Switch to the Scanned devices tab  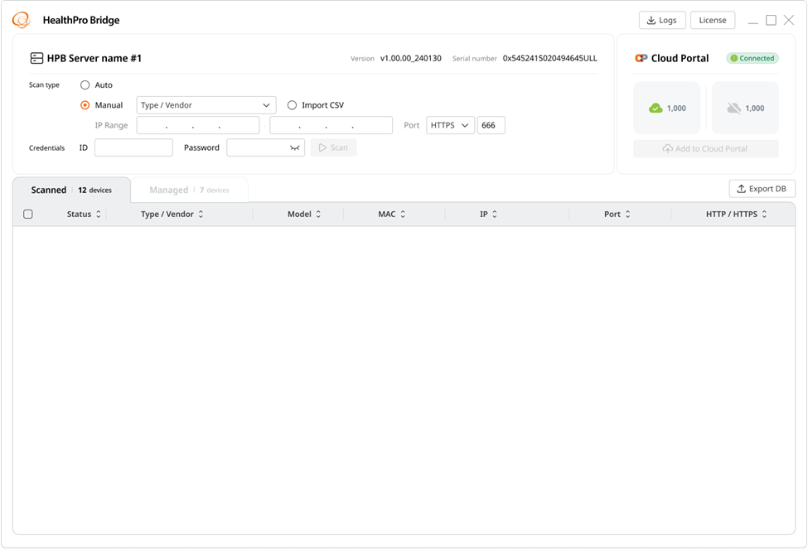click(x=71, y=190)
